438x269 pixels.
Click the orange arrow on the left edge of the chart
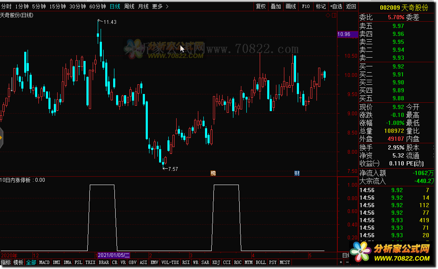coord(1,138)
